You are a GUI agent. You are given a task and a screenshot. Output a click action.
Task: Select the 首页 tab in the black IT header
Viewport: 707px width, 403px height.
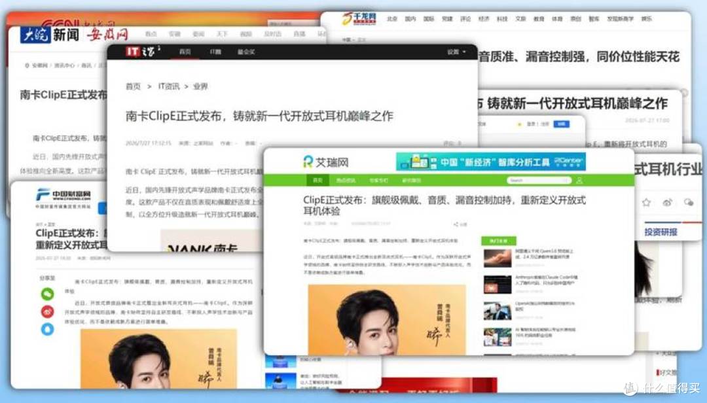coord(185,52)
